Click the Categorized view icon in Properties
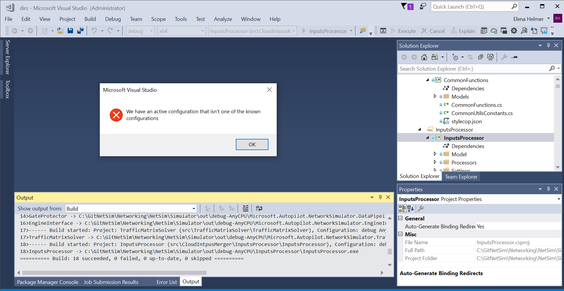 (x=402, y=209)
